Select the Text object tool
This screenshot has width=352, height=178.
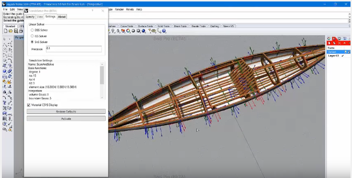(4, 103)
